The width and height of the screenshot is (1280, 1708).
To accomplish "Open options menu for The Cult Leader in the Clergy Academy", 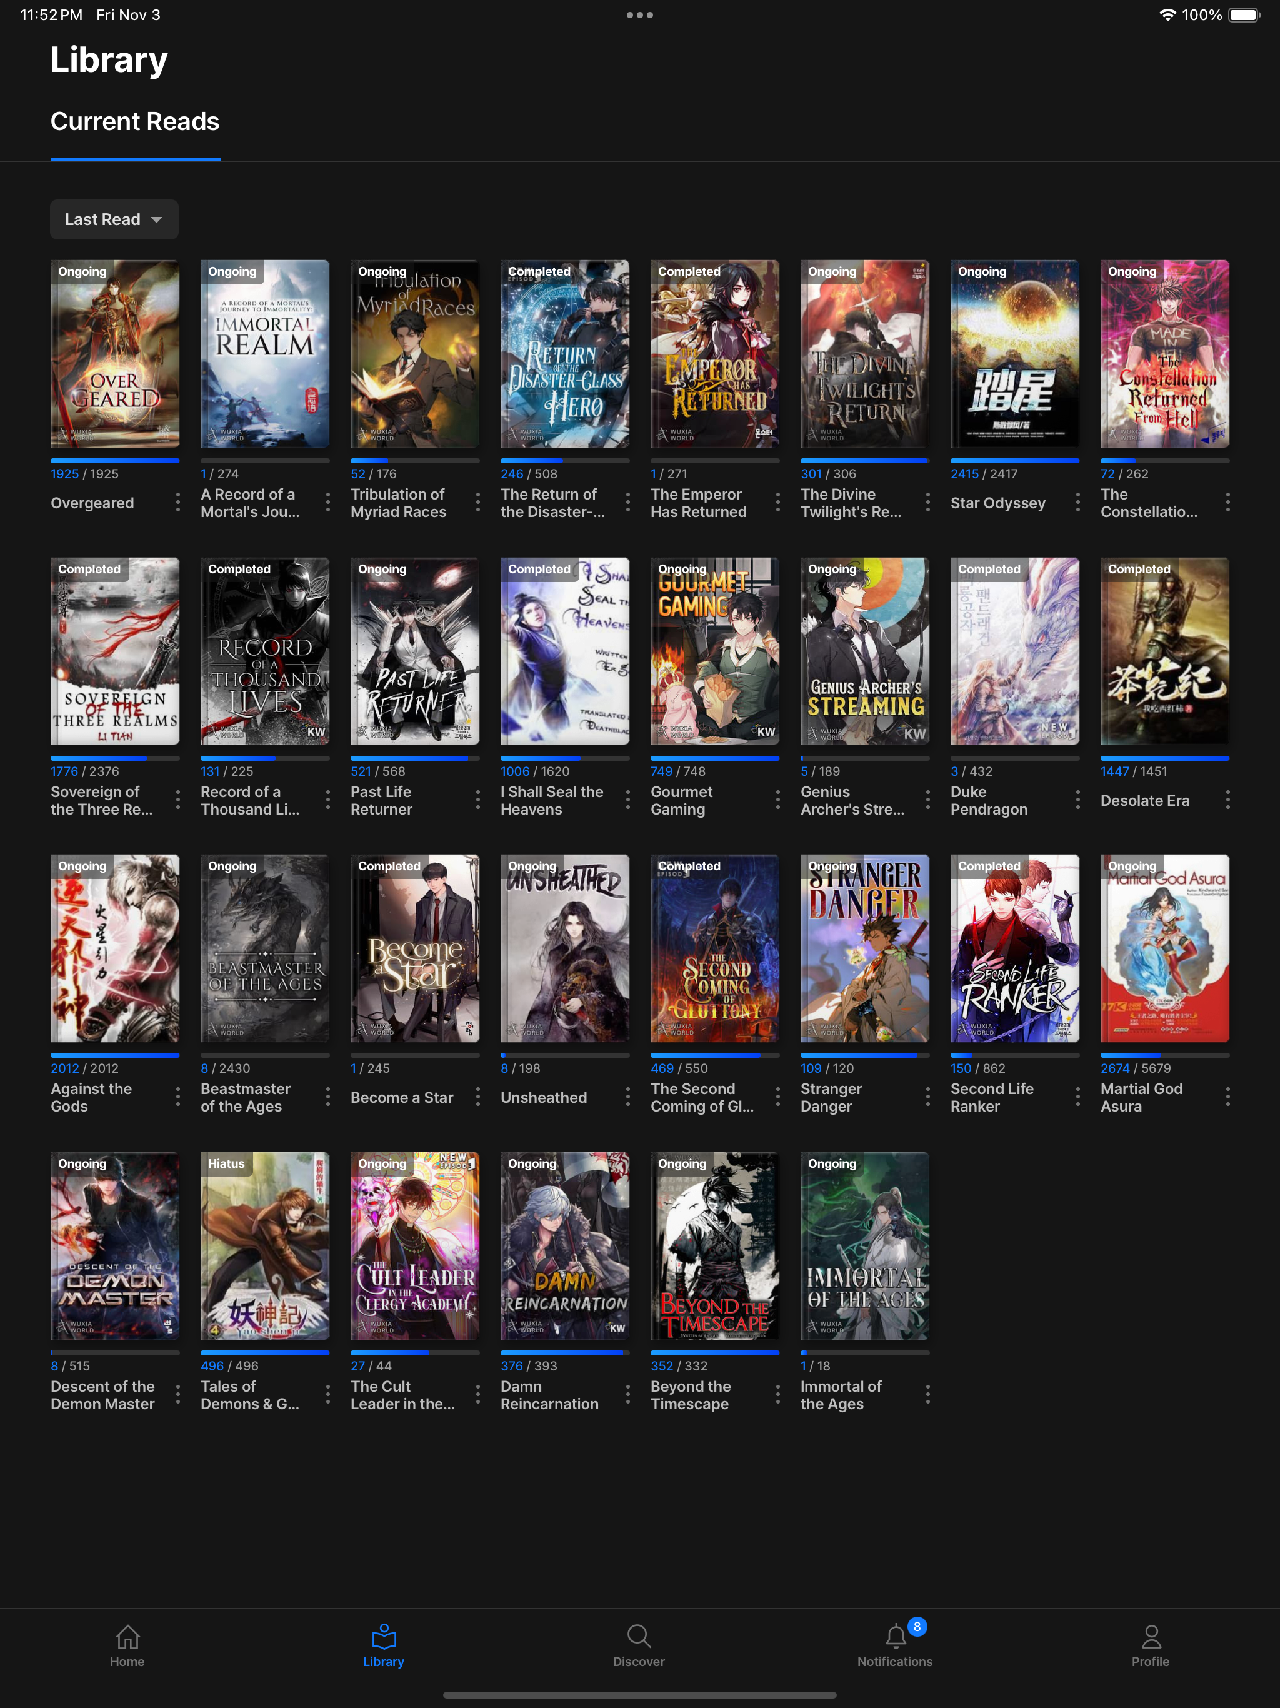I will [x=478, y=1395].
